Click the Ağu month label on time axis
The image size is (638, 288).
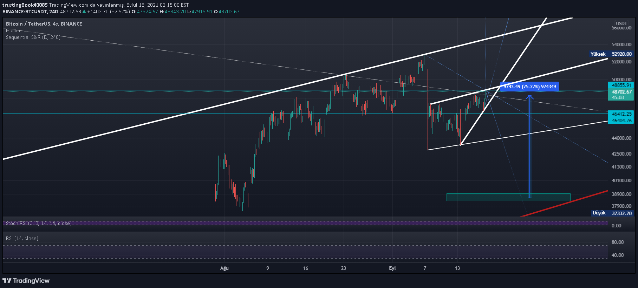tap(224, 268)
